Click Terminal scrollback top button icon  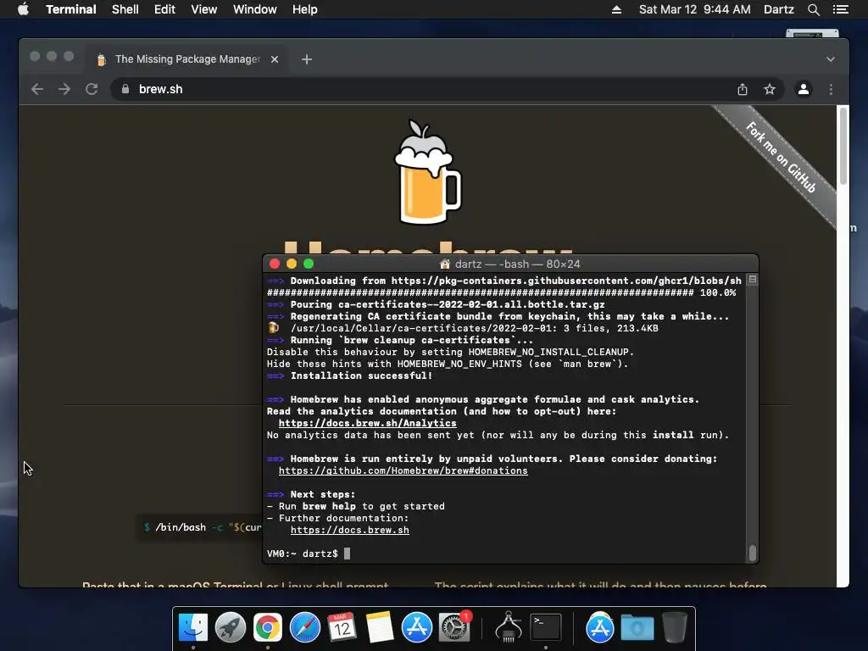click(753, 280)
